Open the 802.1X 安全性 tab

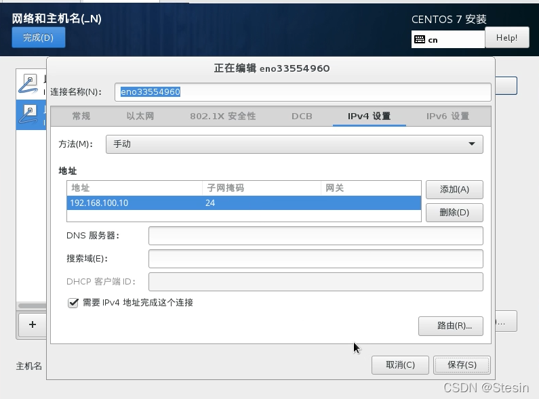(x=223, y=116)
